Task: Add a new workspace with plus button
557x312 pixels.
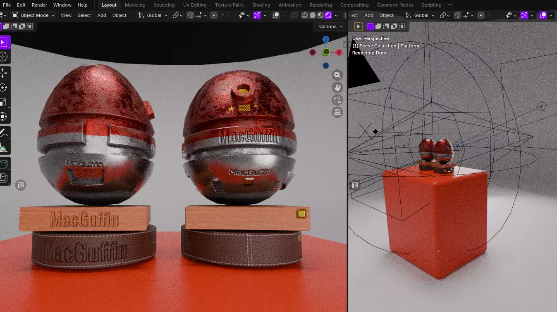Action: tap(450, 5)
